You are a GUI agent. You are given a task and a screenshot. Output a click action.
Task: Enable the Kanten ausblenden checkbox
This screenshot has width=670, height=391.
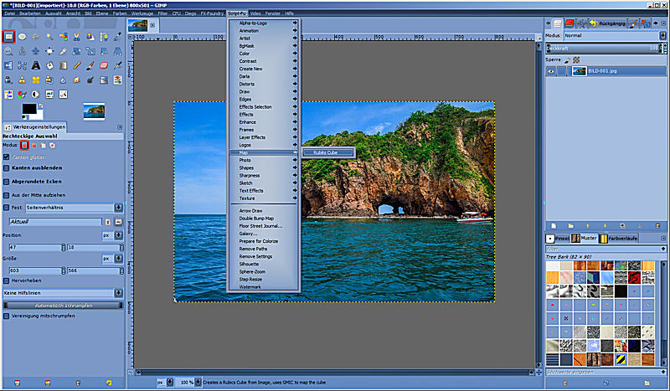(x=7, y=168)
